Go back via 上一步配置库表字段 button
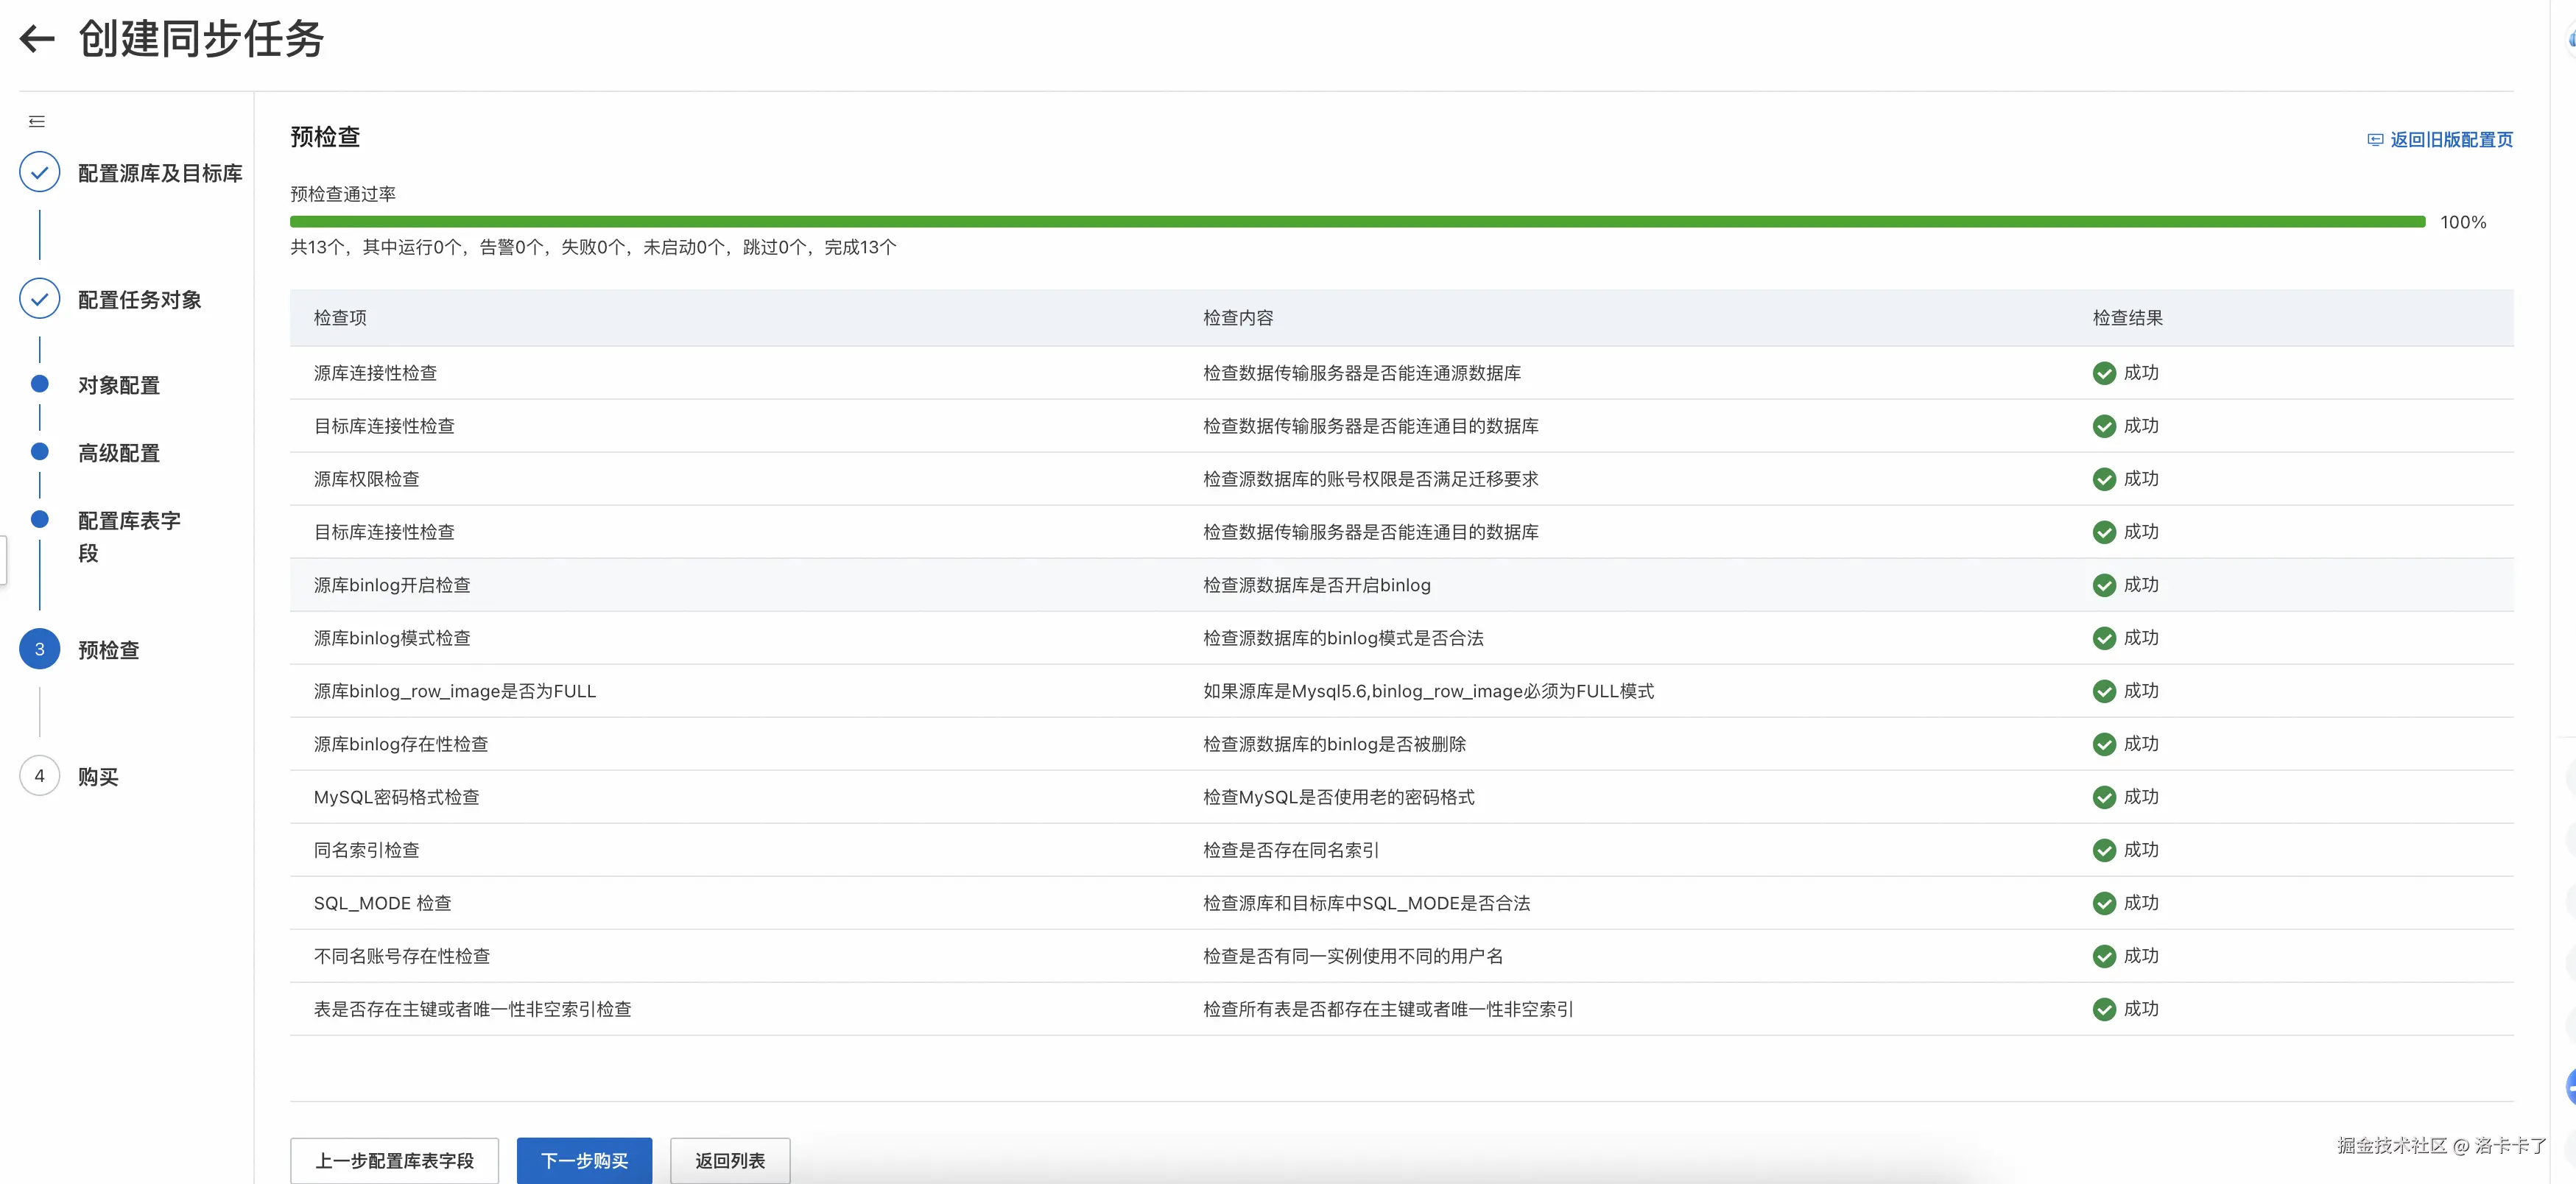 click(x=394, y=1160)
